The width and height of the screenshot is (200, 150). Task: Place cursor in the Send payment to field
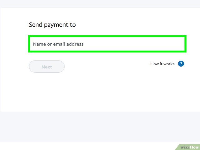(x=107, y=44)
